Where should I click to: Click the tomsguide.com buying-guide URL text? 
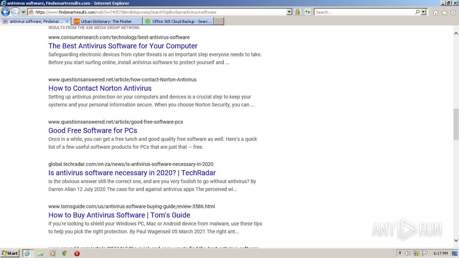coord(132,206)
